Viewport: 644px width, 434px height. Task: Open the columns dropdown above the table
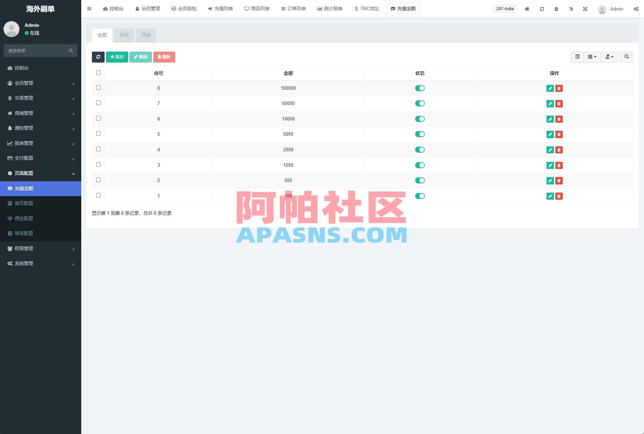(x=592, y=57)
